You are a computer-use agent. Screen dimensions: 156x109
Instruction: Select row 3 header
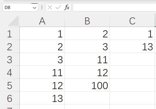pos(10,59)
